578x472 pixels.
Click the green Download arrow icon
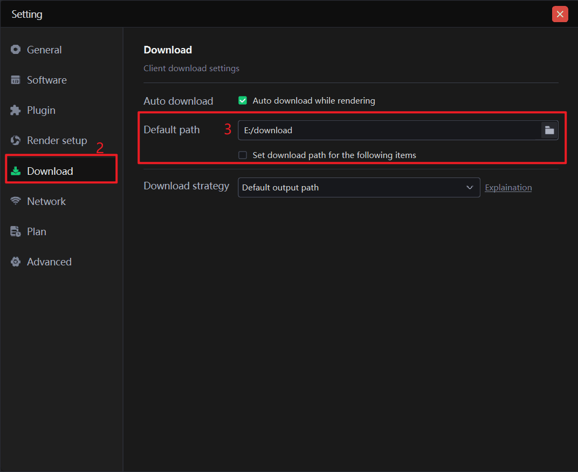tap(16, 171)
